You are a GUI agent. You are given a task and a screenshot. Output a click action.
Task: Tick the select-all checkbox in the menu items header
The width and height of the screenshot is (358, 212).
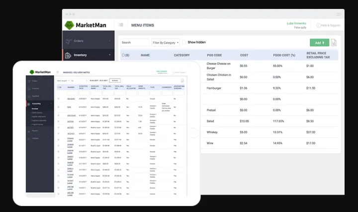pyautogui.click(x=123, y=55)
